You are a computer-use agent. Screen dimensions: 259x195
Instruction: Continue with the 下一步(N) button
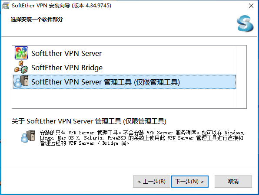point(190,182)
